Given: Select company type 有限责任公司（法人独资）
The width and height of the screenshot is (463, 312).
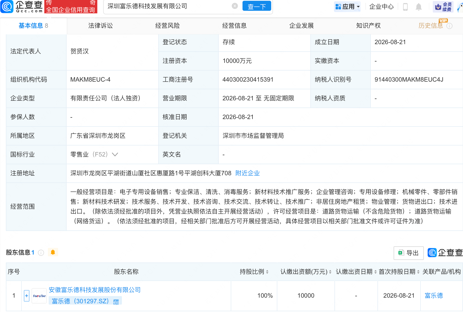Looking at the screenshot, I should pos(105,98).
